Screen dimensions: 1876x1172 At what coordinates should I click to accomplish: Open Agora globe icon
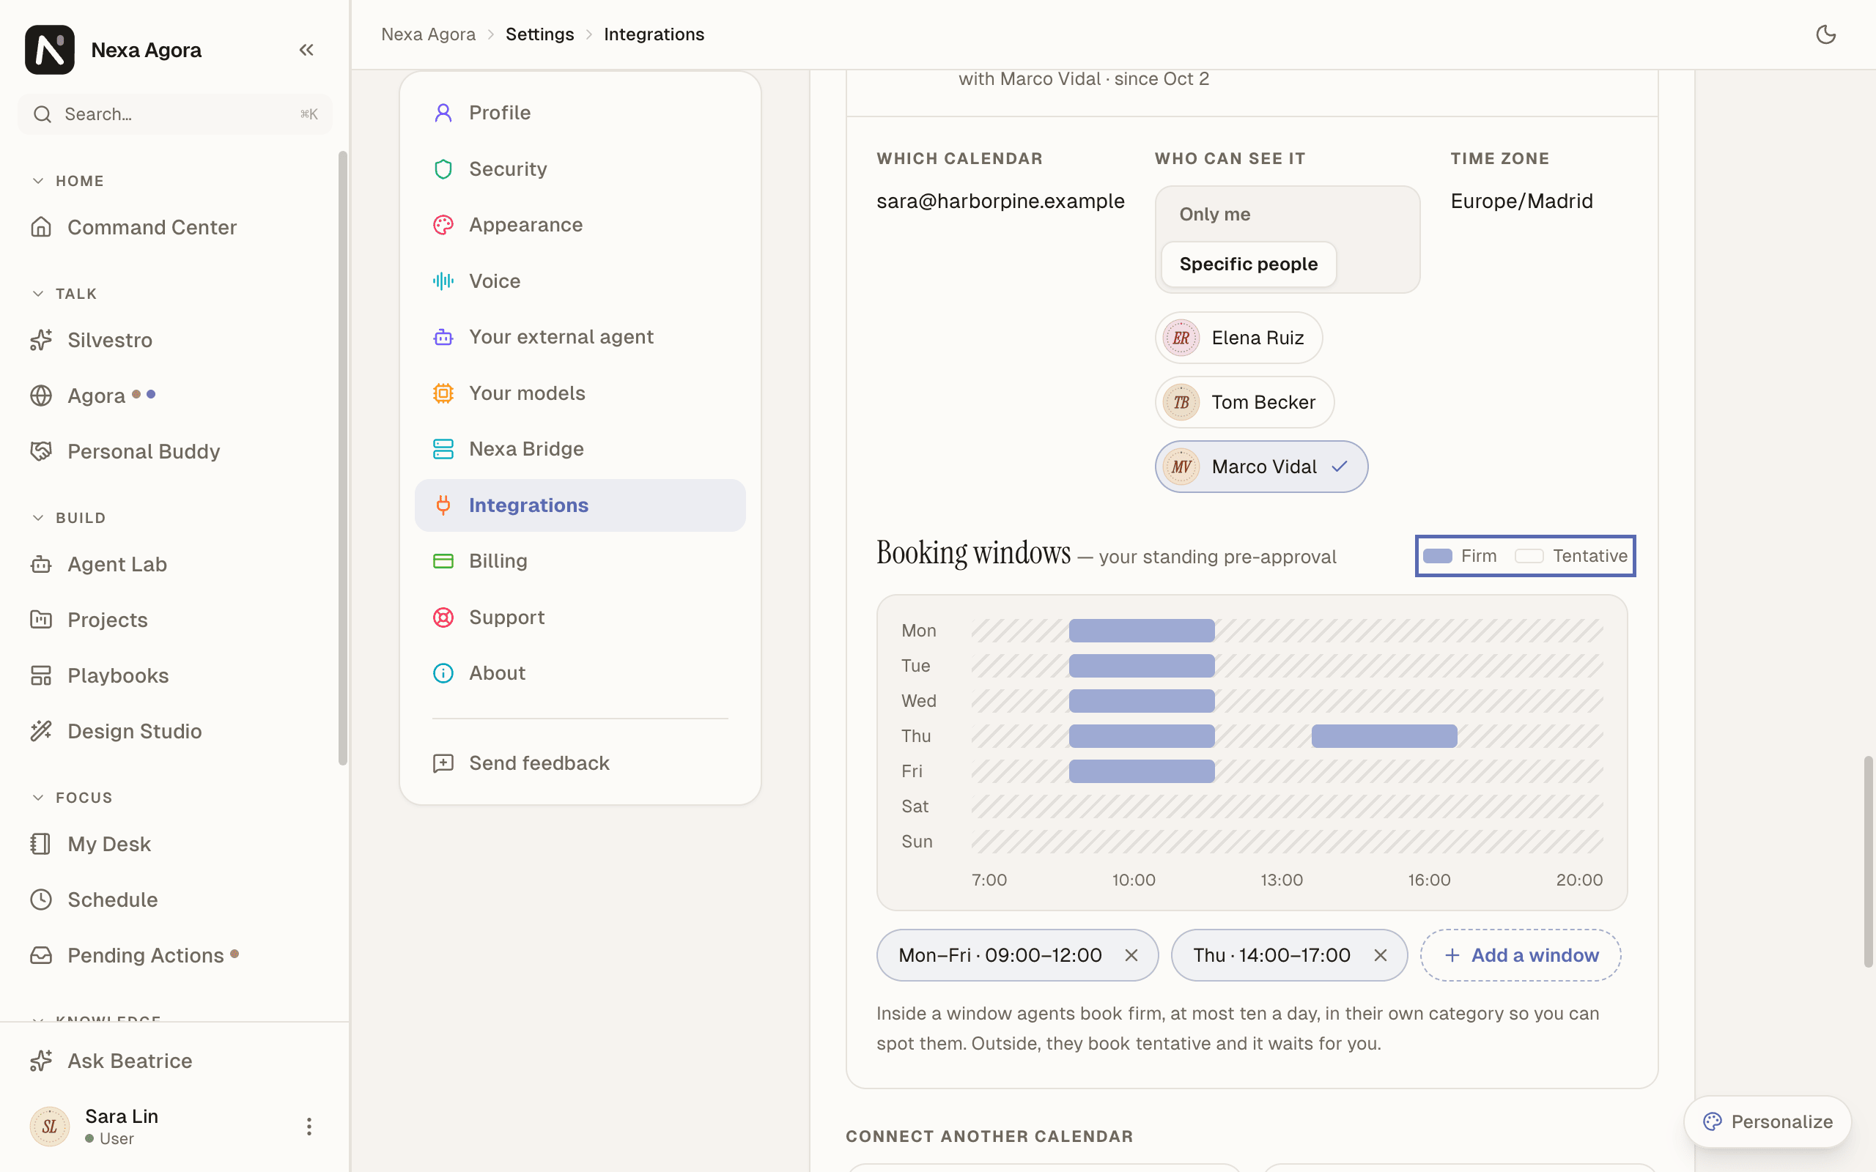click(41, 396)
